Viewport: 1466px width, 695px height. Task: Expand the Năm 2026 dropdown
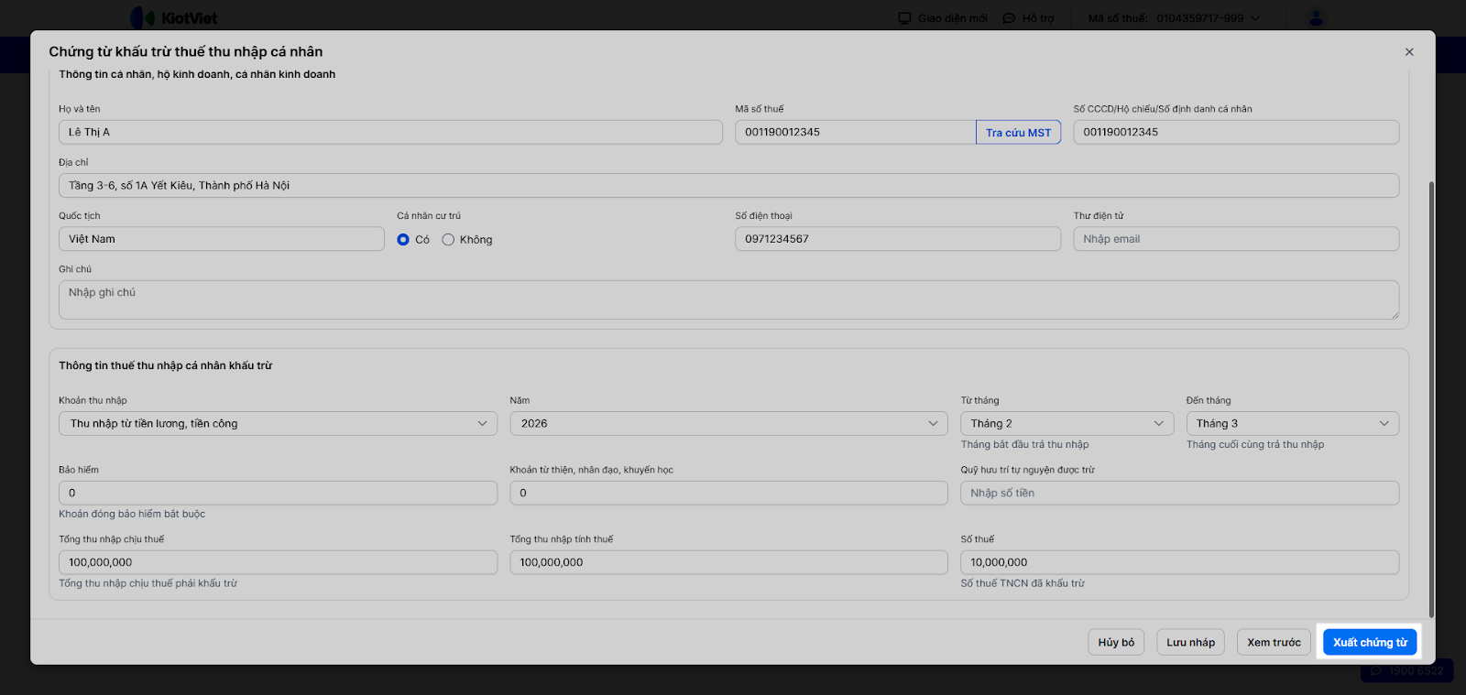coord(728,424)
